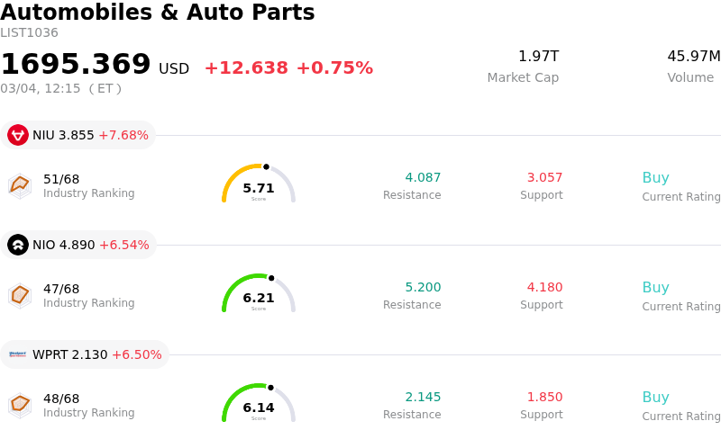Click the NIU 5.71 score gauge
This screenshot has height=439, width=721.
pos(259,184)
